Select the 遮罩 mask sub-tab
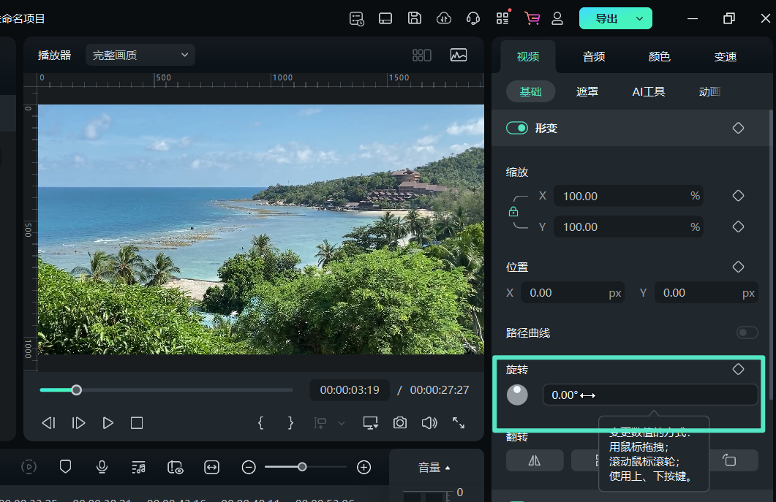Viewport: 776px width, 502px height. click(x=587, y=91)
